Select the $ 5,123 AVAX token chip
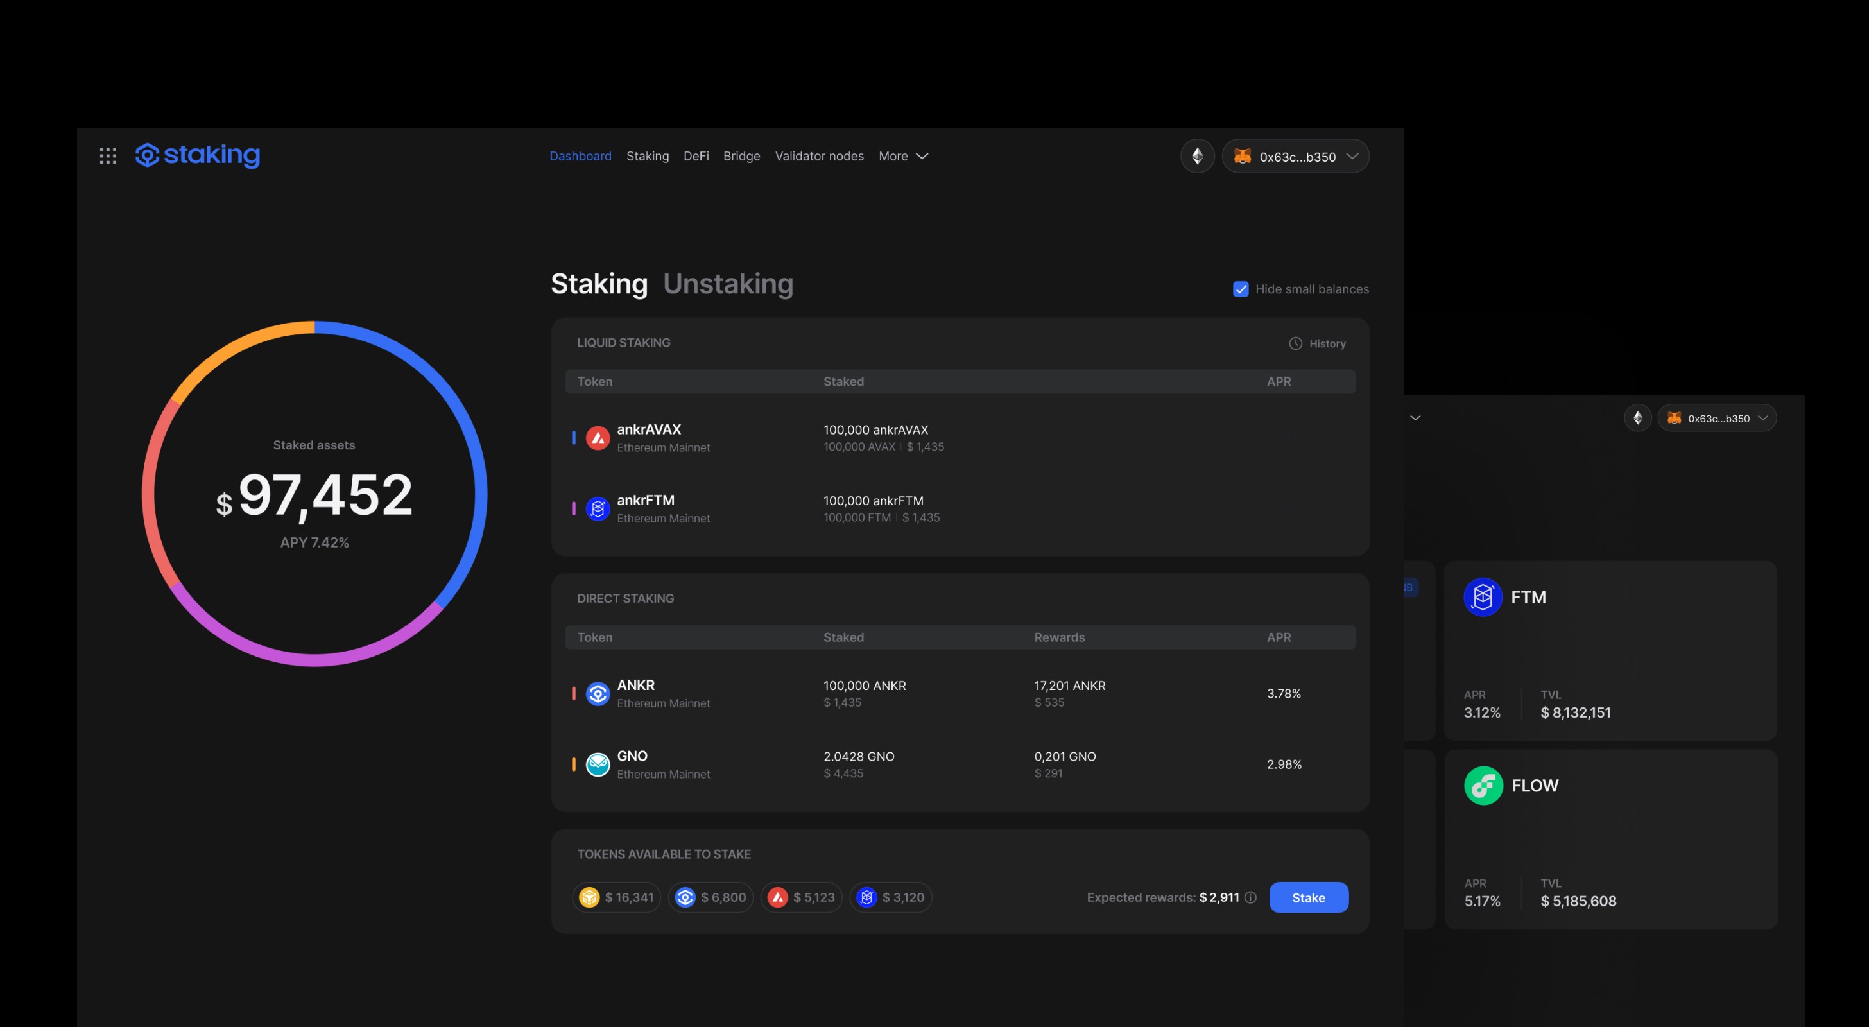This screenshot has height=1027, width=1869. 802,897
